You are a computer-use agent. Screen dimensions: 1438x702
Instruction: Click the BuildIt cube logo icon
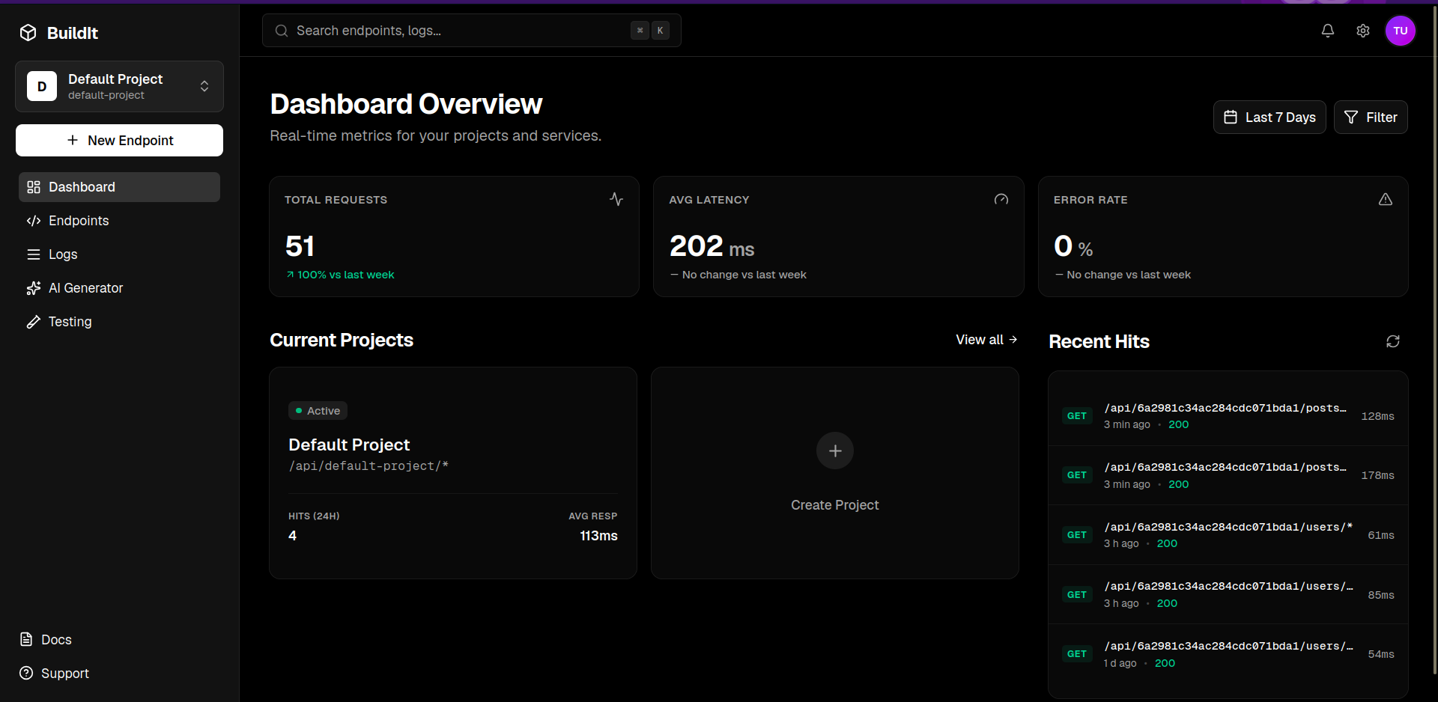tap(28, 32)
